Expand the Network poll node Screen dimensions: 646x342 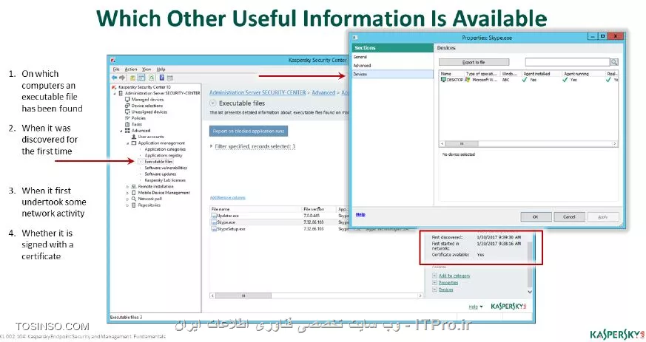point(128,199)
